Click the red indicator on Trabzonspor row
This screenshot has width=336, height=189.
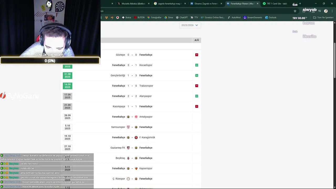click(197, 86)
